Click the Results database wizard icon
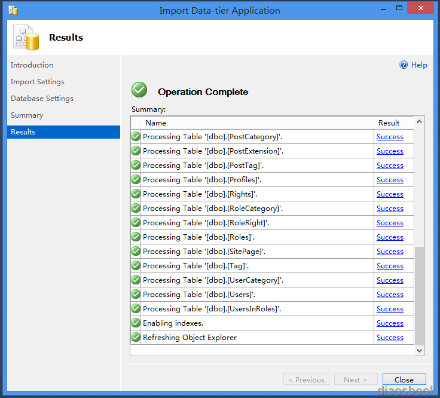 (x=26, y=37)
